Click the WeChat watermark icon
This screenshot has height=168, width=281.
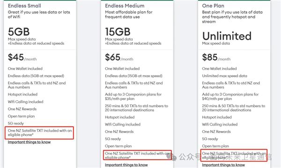pyautogui.click(x=171, y=157)
